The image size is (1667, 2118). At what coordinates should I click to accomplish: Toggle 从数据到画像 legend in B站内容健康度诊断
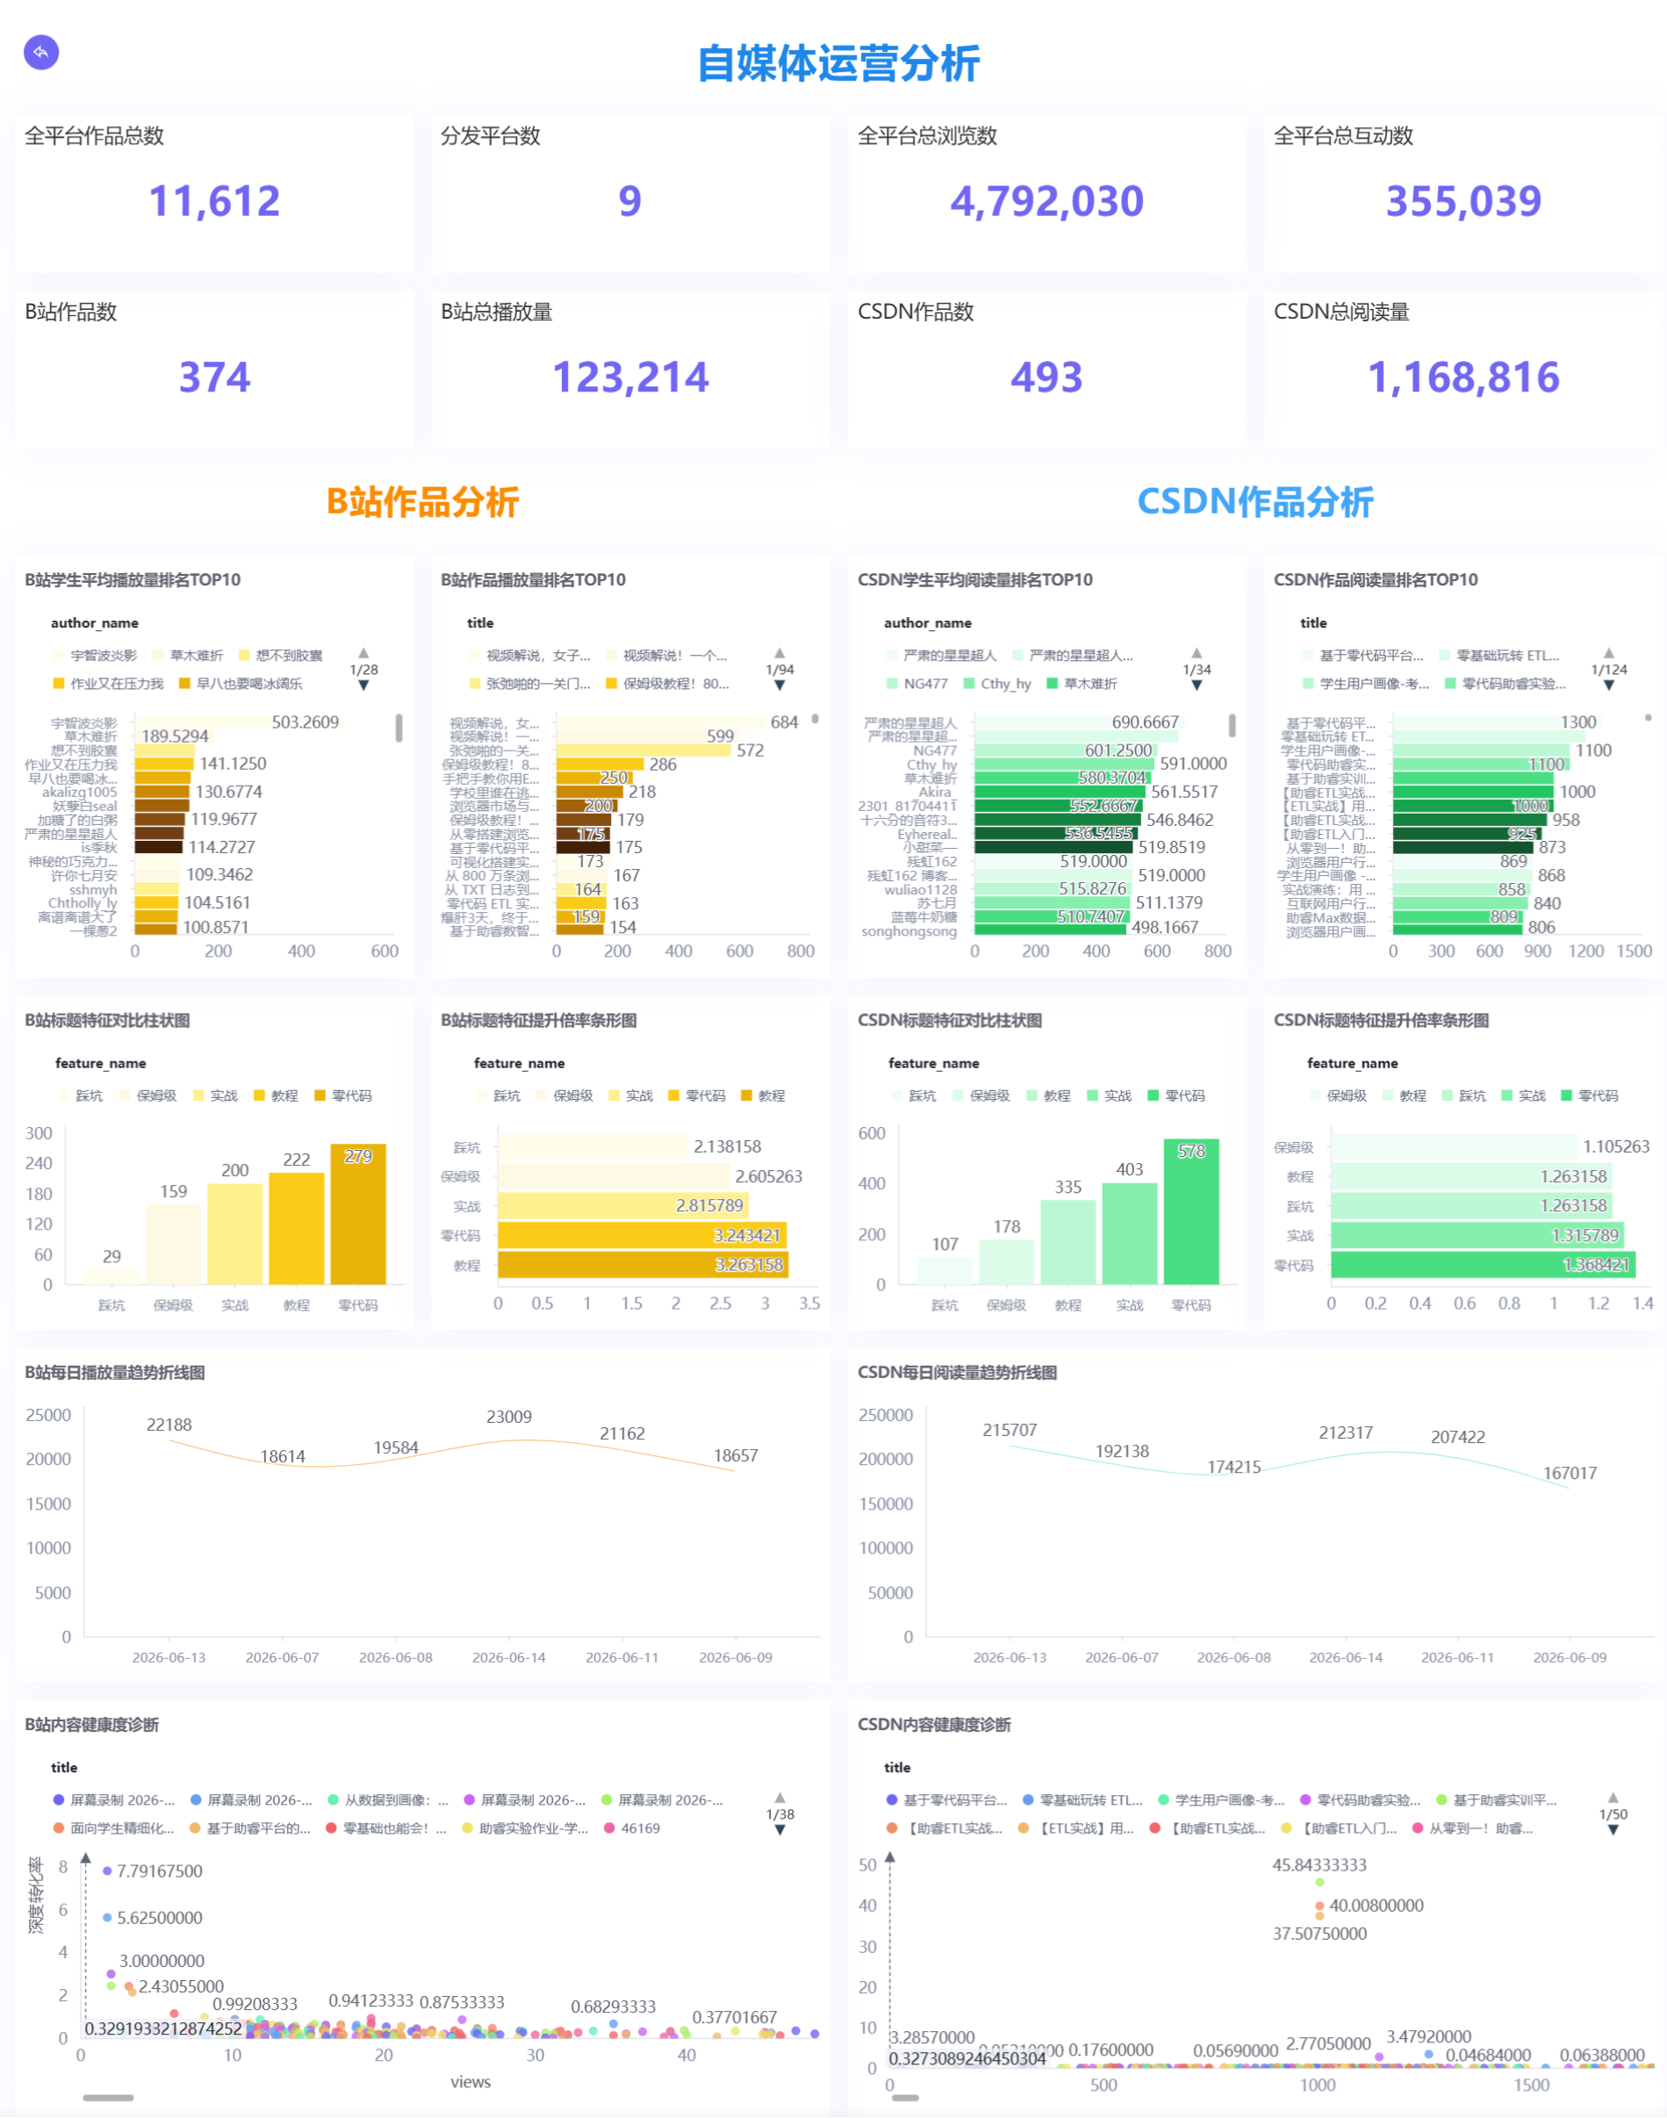pos(387,1801)
